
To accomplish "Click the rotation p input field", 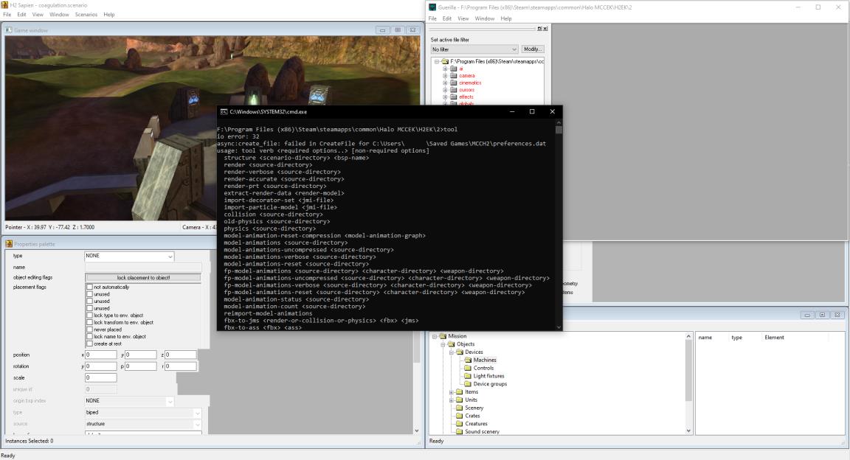I will click(140, 366).
